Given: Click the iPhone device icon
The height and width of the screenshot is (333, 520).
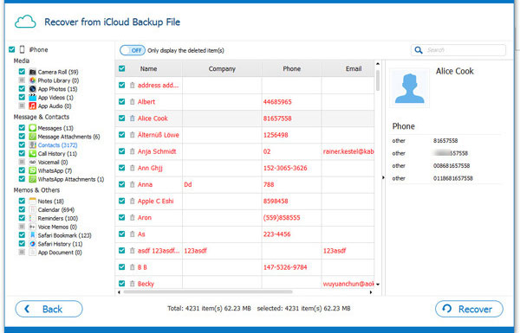Looking at the screenshot, I should (x=22, y=49).
